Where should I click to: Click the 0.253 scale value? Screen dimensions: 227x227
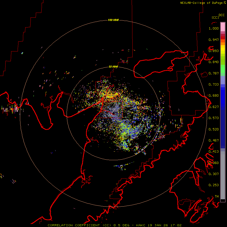(214, 185)
